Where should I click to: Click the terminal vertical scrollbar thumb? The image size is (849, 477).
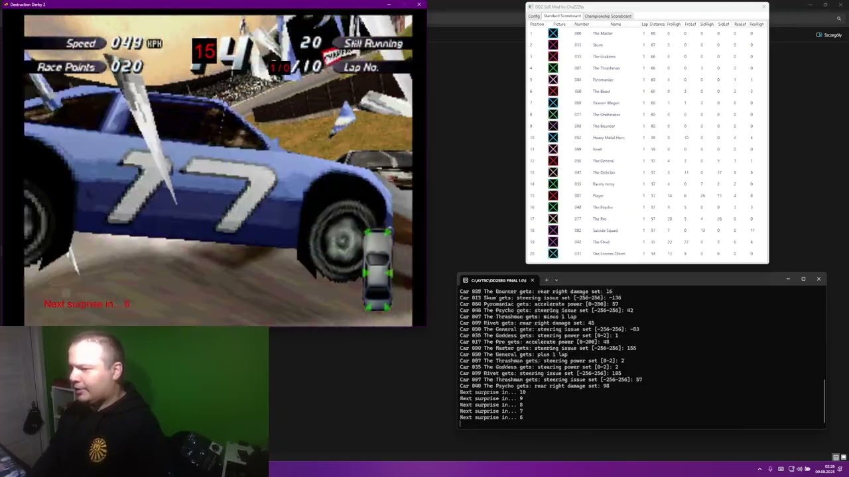(824, 399)
